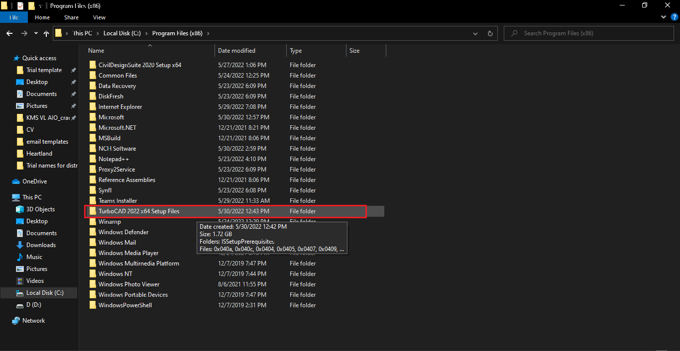The image size is (680, 351).
Task: Refresh the Program Files (x86) folder view
Action: click(x=490, y=33)
